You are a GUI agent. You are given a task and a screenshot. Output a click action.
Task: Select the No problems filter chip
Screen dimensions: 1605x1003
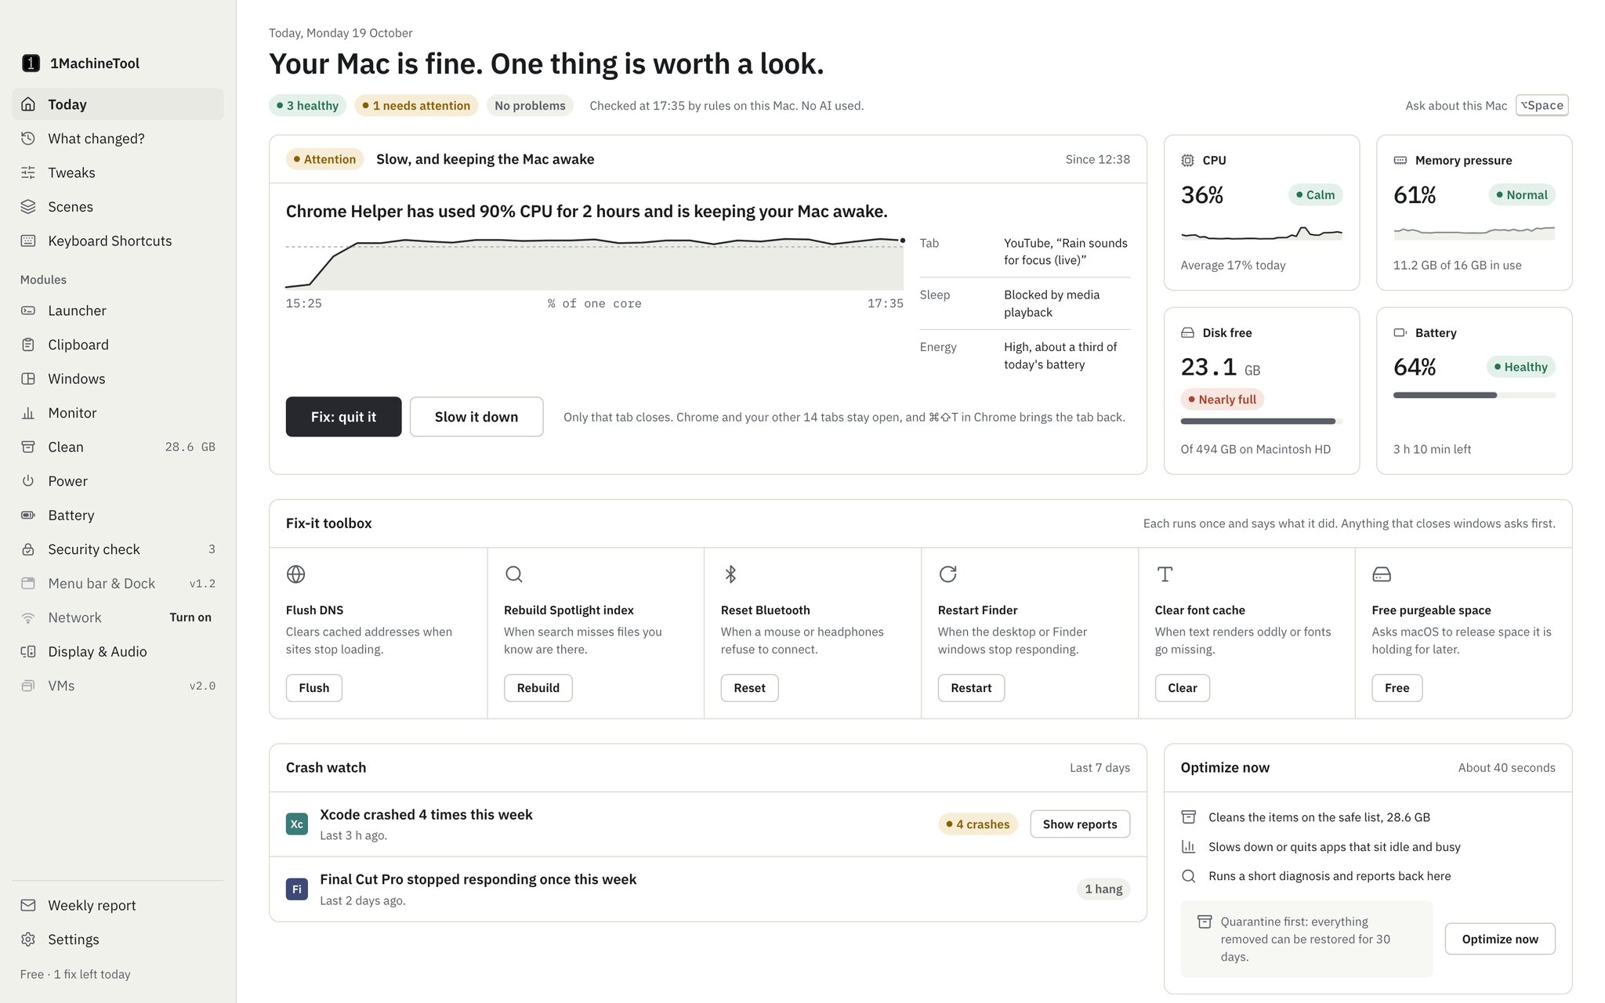point(530,106)
